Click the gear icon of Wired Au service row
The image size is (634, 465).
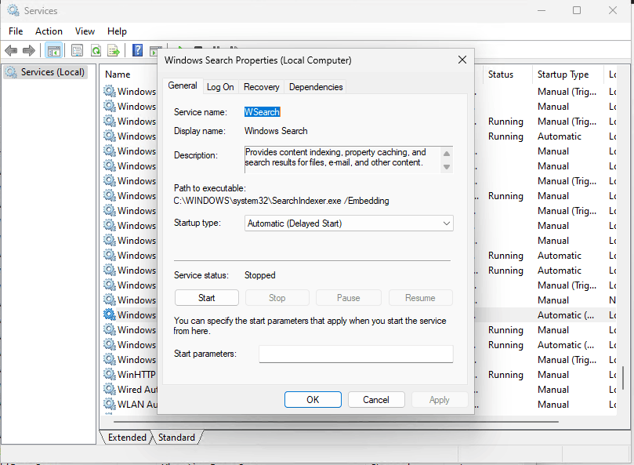click(110, 389)
